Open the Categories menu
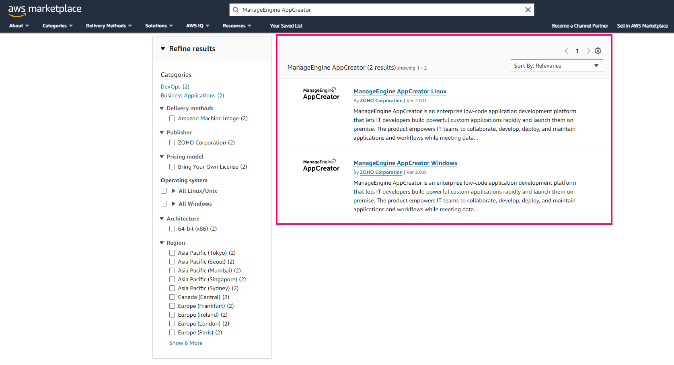674x365 pixels. [58, 26]
